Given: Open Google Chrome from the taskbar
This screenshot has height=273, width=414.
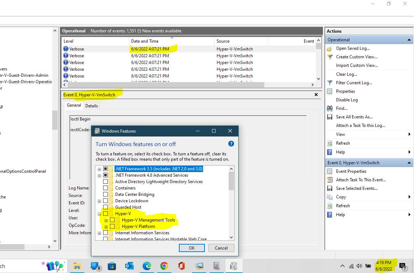Looking at the screenshot, I should coord(164,266).
